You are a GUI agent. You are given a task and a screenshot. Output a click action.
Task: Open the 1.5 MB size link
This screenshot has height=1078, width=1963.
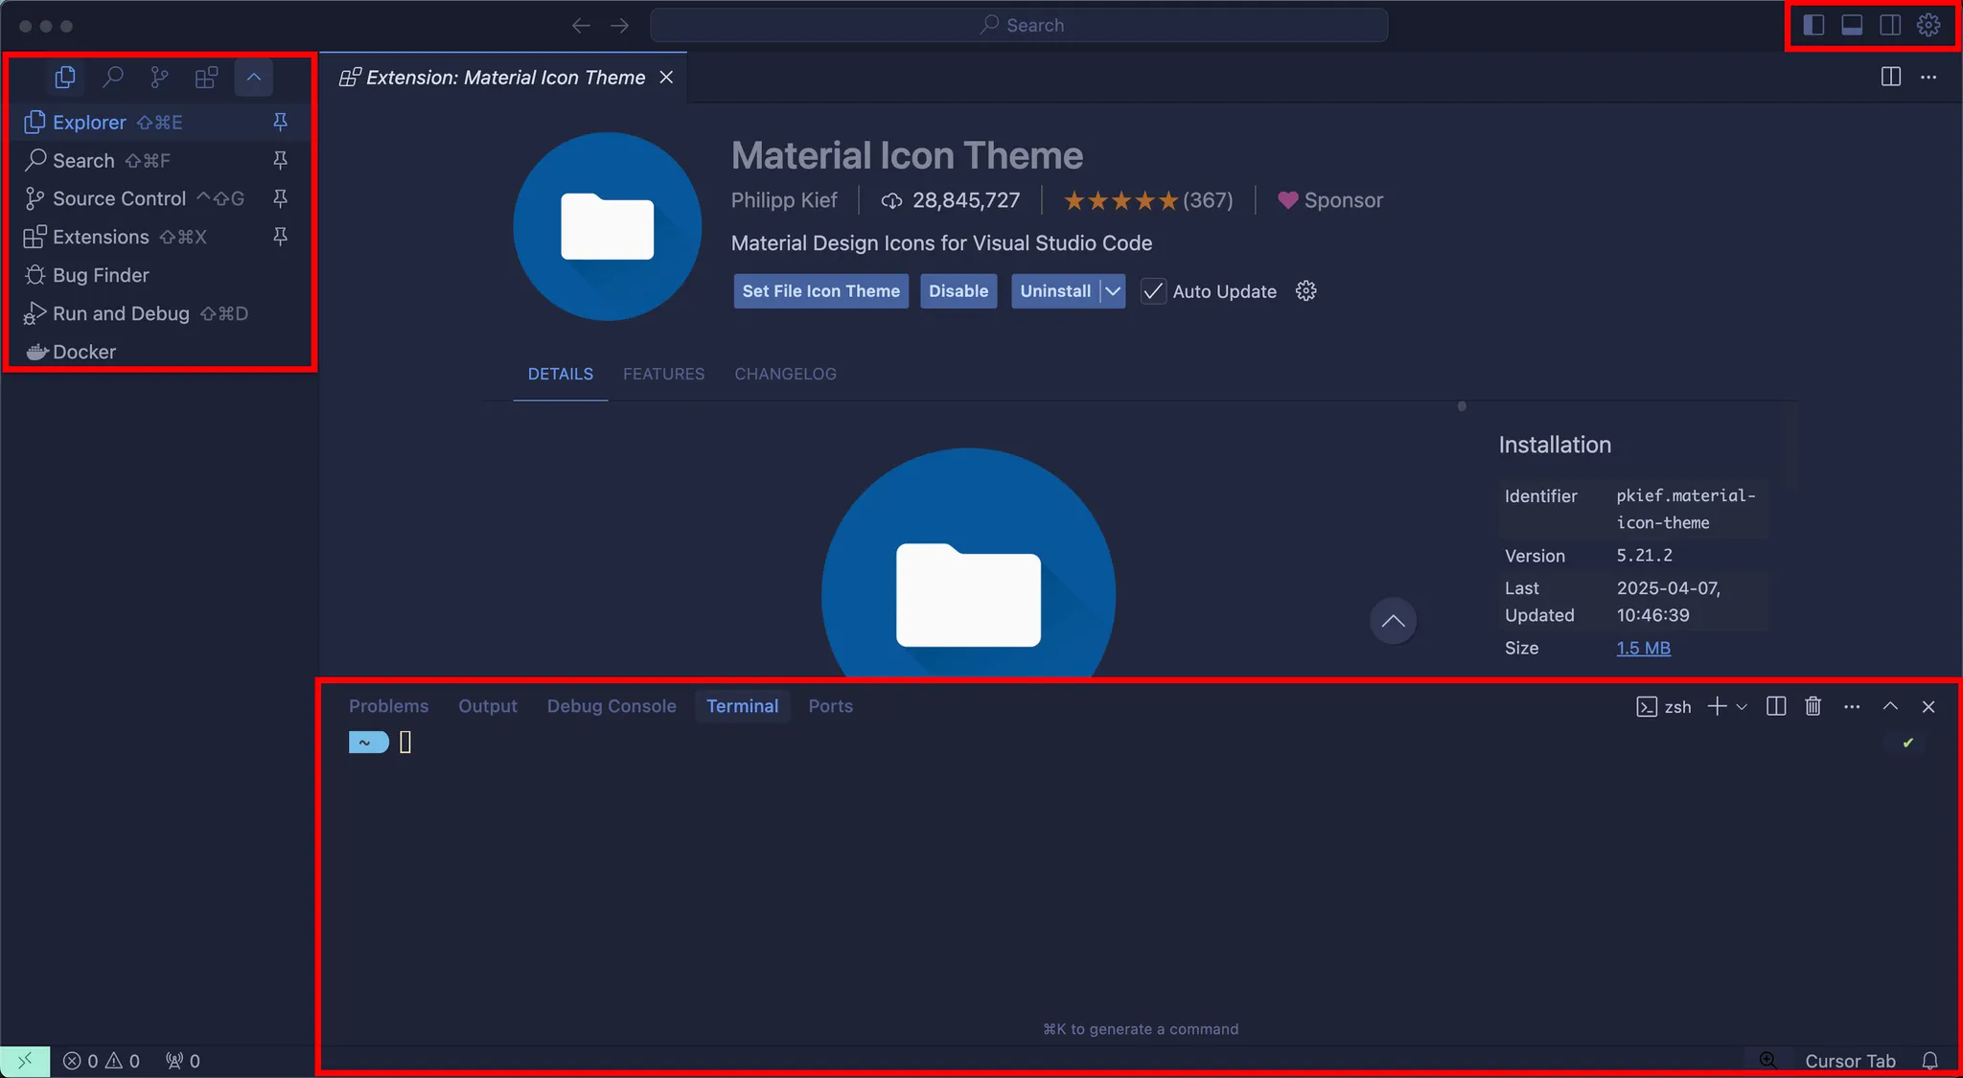(1643, 648)
